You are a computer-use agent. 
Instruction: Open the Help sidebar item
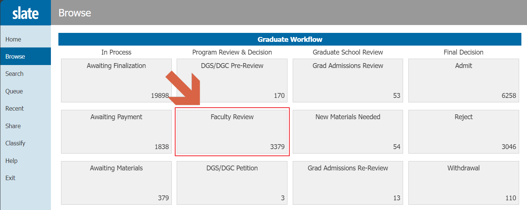click(12, 161)
